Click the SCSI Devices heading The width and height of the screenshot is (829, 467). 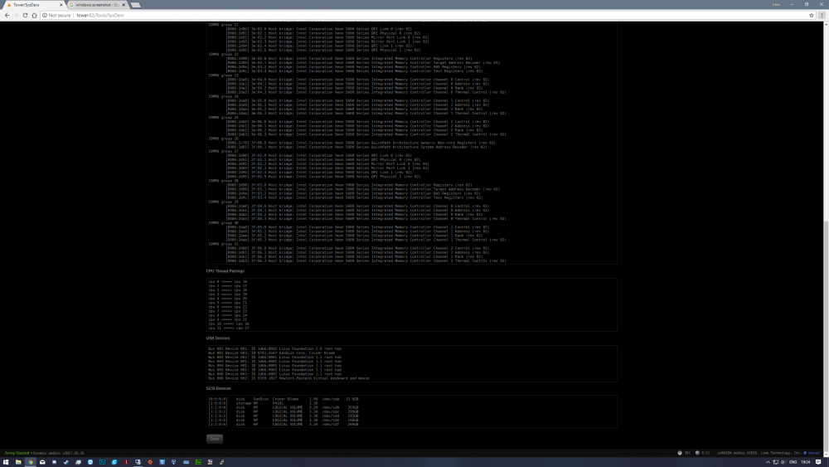coord(218,388)
